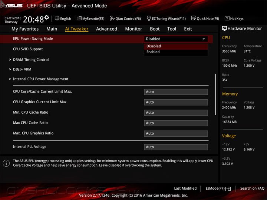Click the Max. CPU Graphics Ratio field
The image size is (267, 200).
tap(176, 133)
